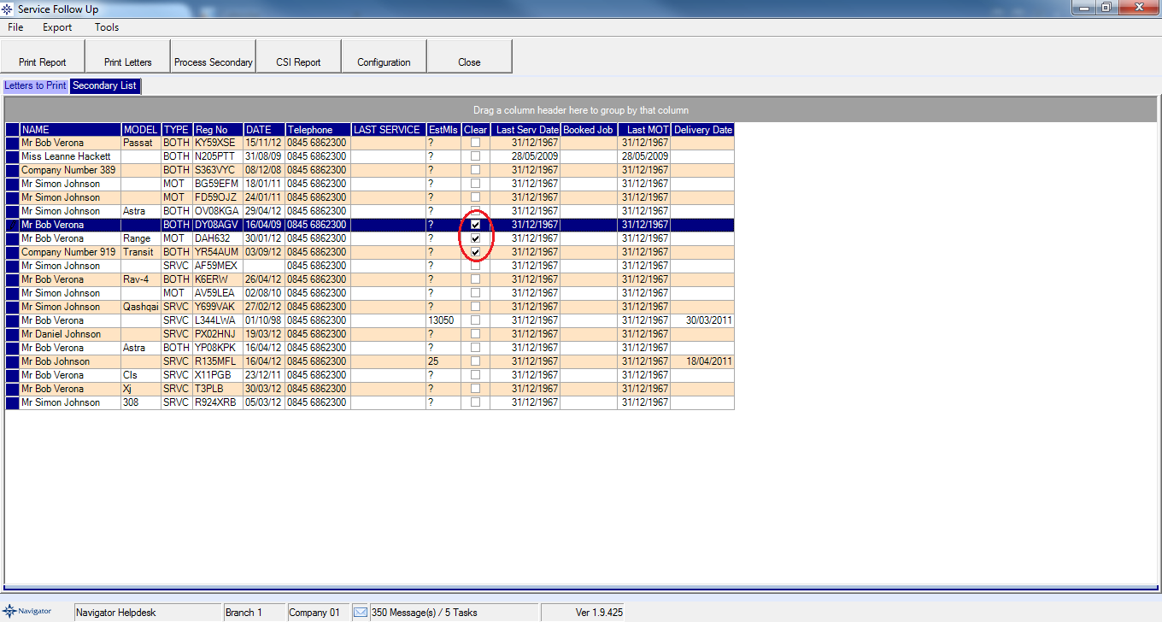This screenshot has width=1162, height=622.
Task: Click the Passat model cell
Action: click(141, 143)
